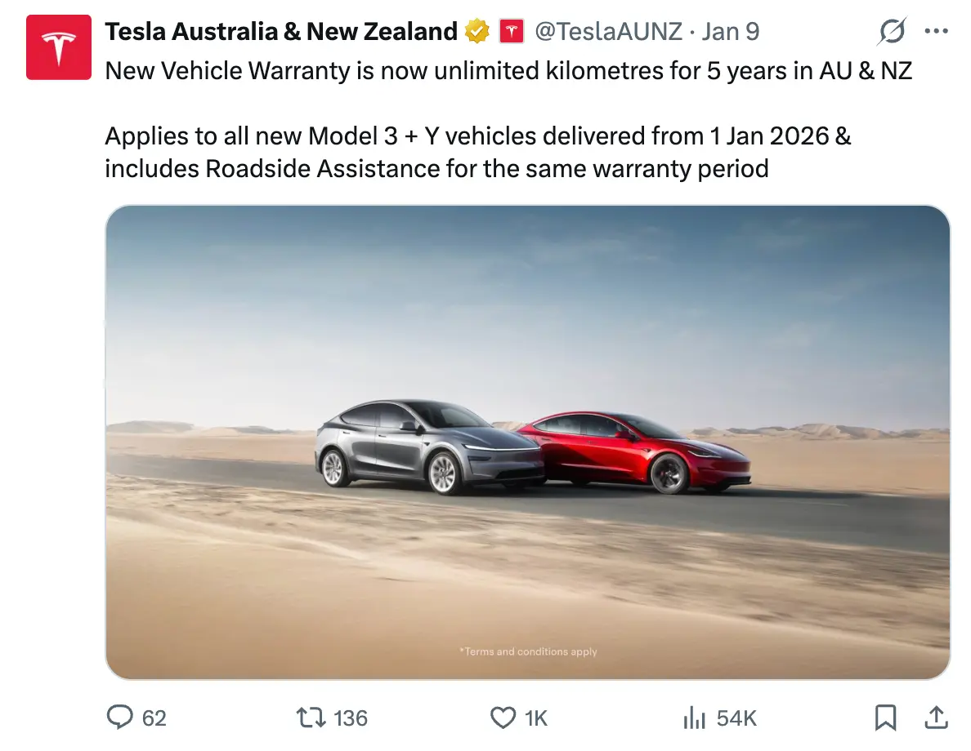Click the 54K views count

point(736,718)
